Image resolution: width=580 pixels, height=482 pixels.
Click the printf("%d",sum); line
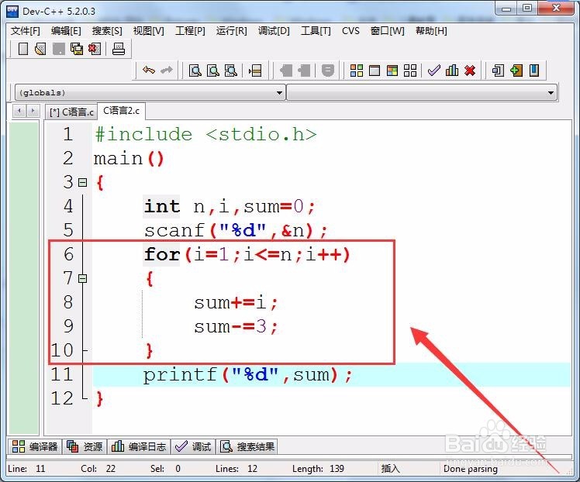click(x=247, y=375)
